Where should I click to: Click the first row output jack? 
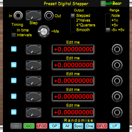pyautogui.click(x=117, y=49)
